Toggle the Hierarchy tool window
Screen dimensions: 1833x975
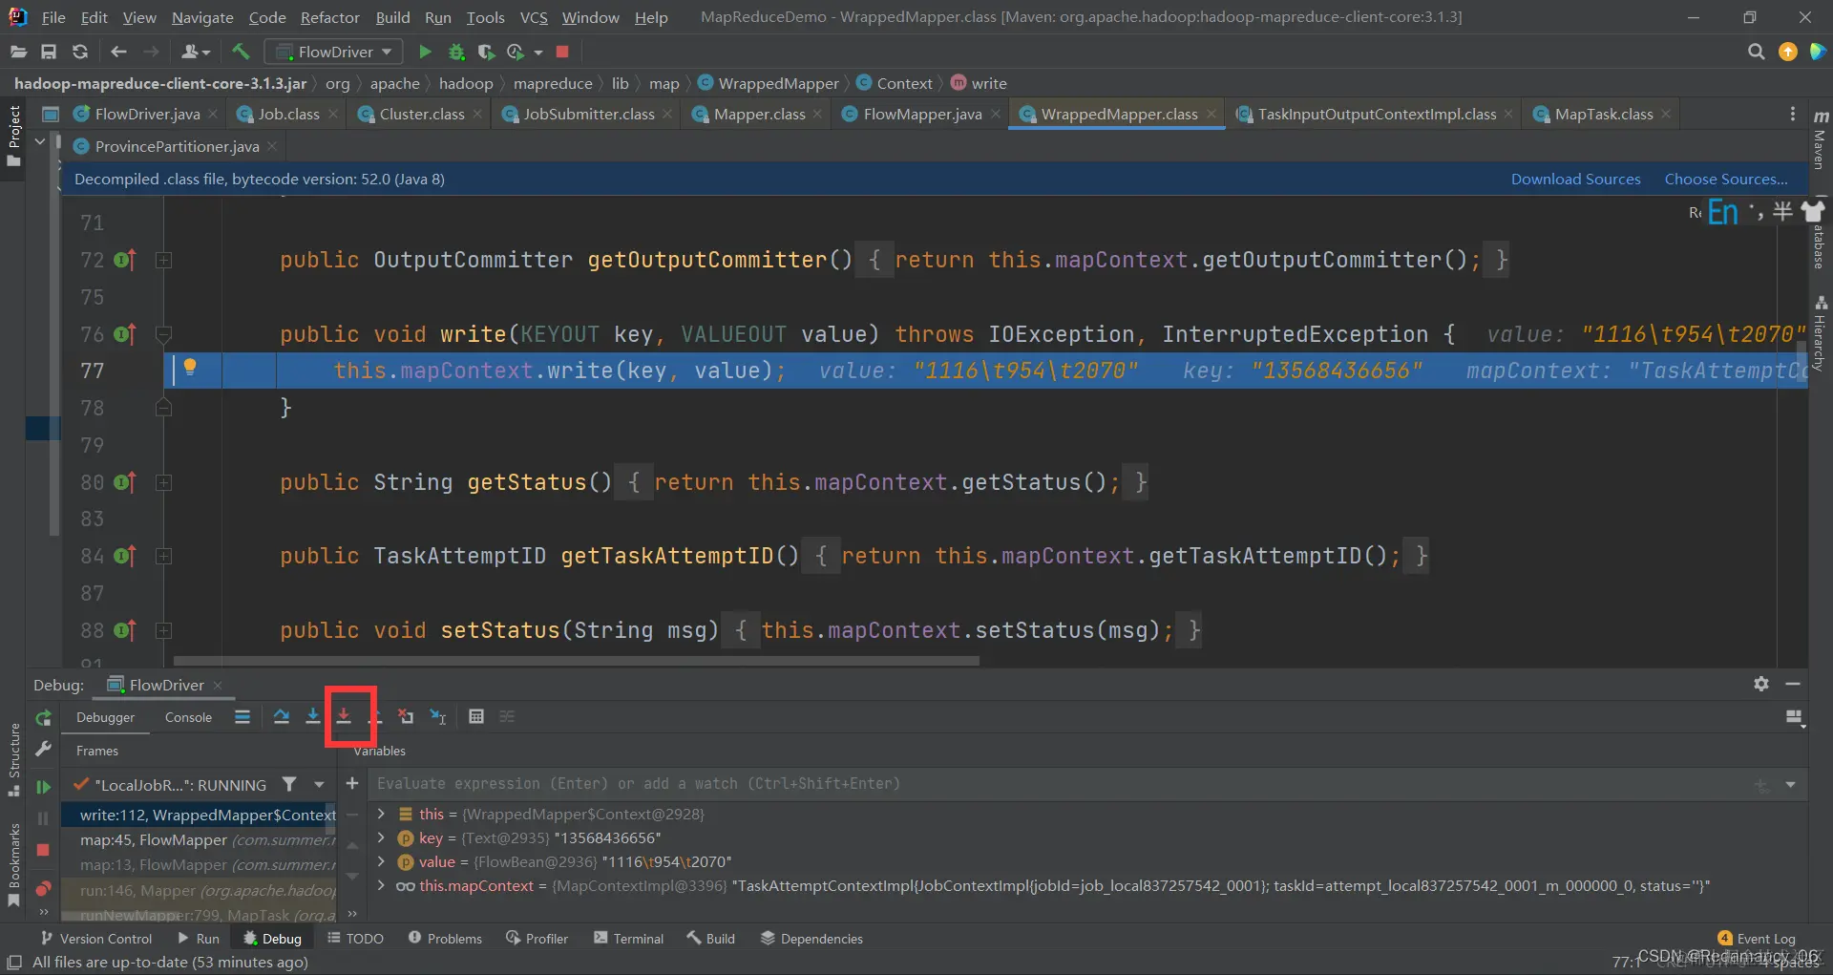[1820, 333]
